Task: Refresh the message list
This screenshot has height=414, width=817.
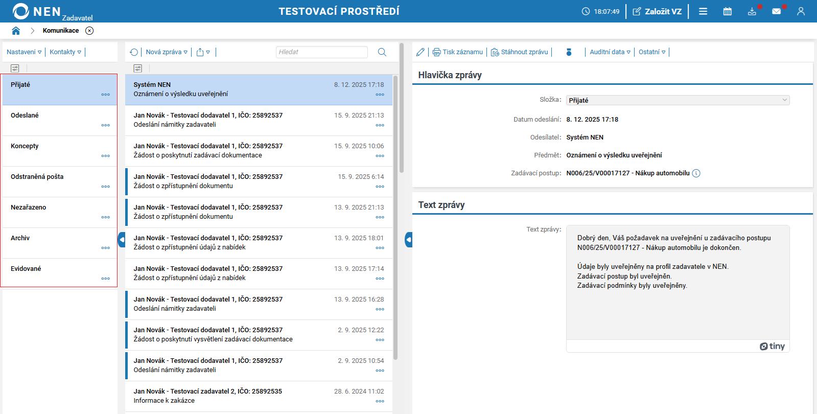Action: tap(134, 52)
